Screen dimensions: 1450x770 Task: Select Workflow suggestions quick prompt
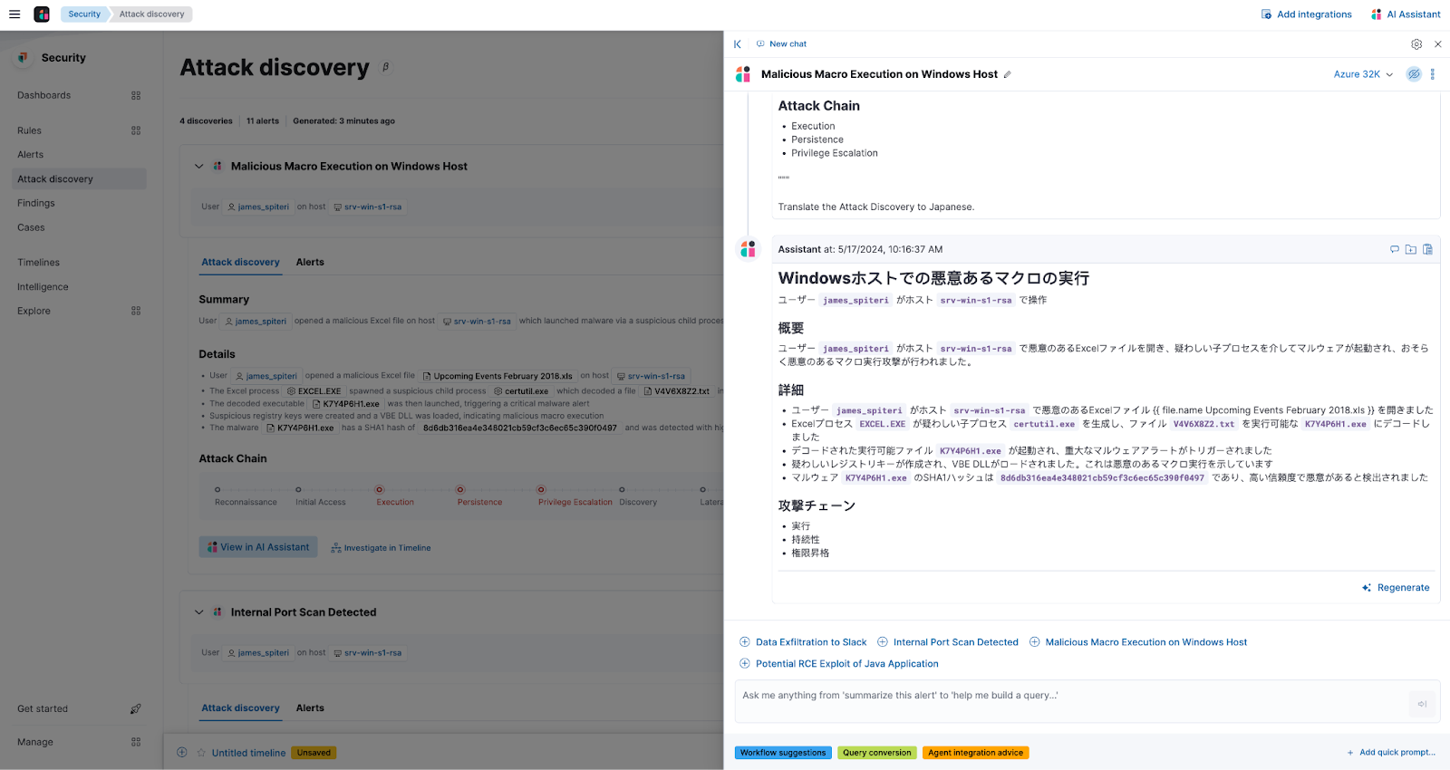pos(783,753)
